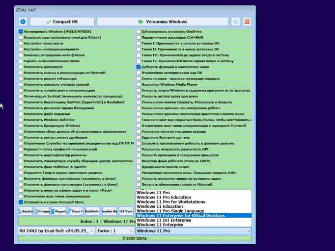Start Установка Windows button
The height and width of the screenshot is (251, 335).
tap(163, 22)
